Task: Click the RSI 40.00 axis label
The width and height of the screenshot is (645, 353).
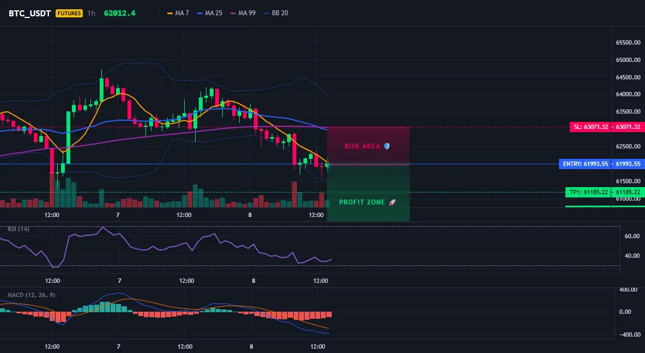Action: [632, 256]
